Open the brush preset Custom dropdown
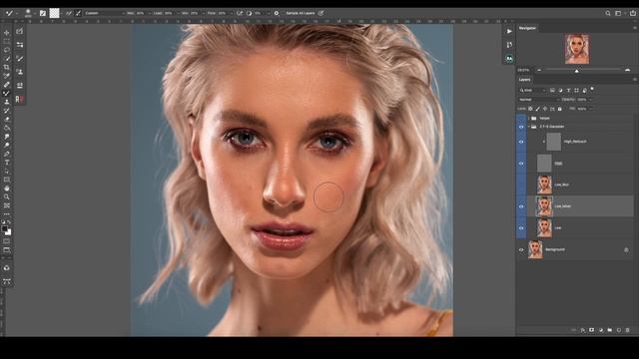This screenshot has height=359, width=639. 104,13
